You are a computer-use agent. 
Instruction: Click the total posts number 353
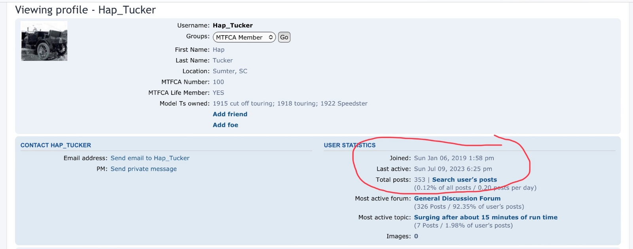(419, 180)
